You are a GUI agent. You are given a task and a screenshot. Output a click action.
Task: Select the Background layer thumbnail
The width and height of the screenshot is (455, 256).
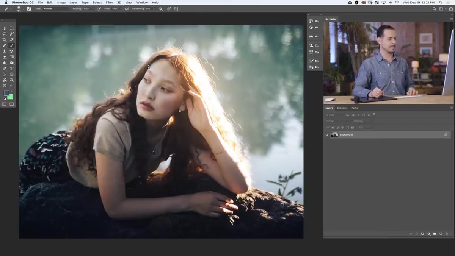coord(334,134)
